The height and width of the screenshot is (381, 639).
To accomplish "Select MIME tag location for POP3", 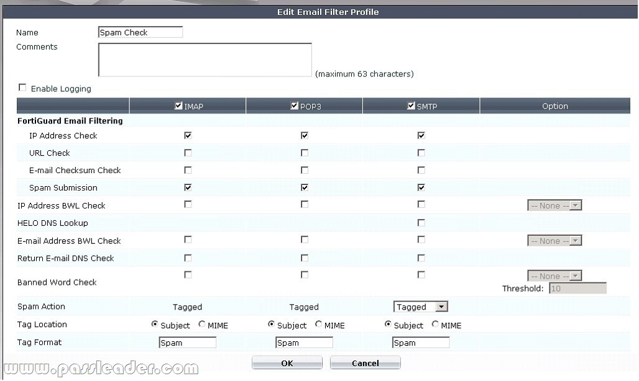I will click(x=318, y=324).
